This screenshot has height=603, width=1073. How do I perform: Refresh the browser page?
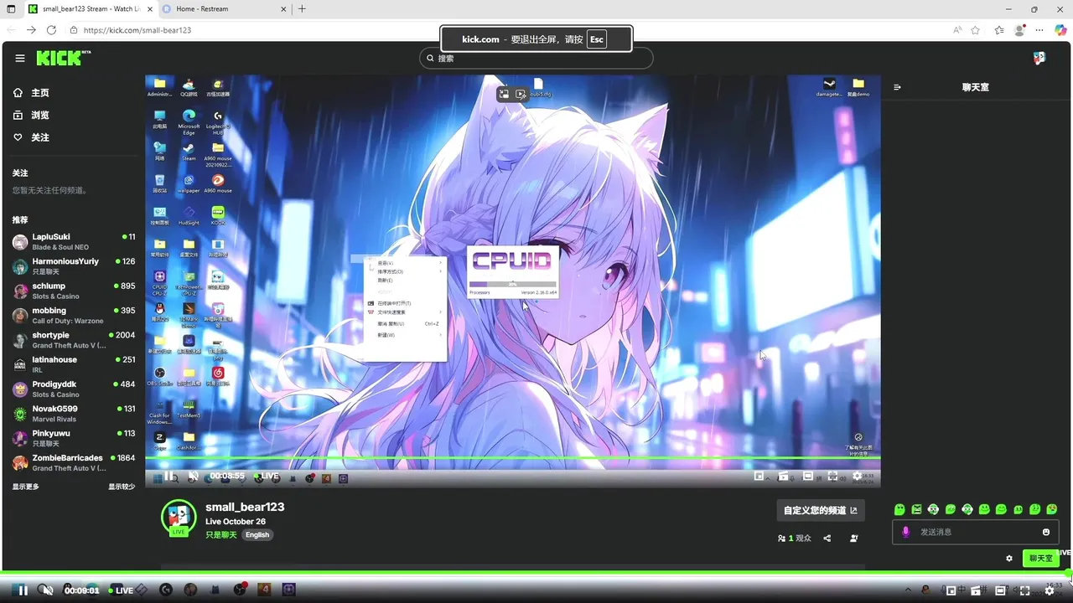pyautogui.click(x=51, y=29)
